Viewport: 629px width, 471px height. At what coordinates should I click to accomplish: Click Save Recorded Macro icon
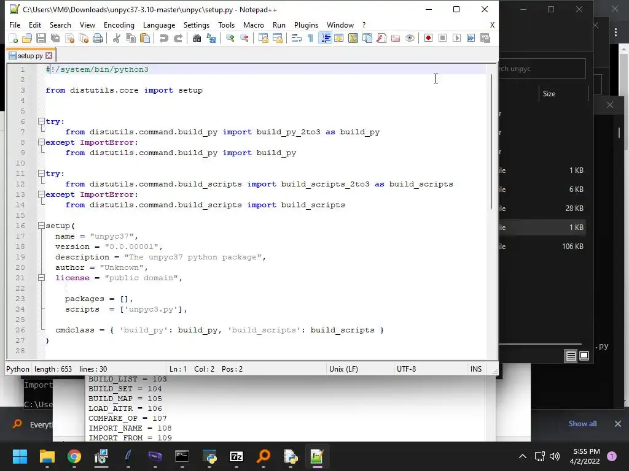tap(485, 38)
